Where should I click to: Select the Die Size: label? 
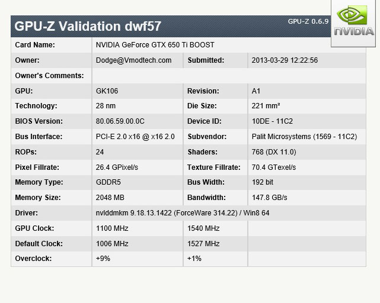[202, 106]
